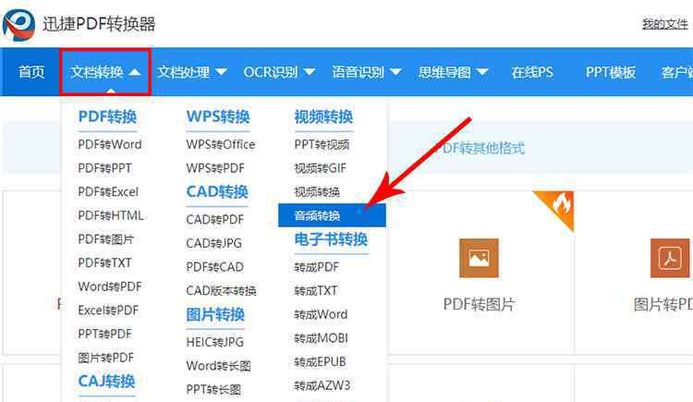Choose PDF转TXT from the menu

coord(104,263)
